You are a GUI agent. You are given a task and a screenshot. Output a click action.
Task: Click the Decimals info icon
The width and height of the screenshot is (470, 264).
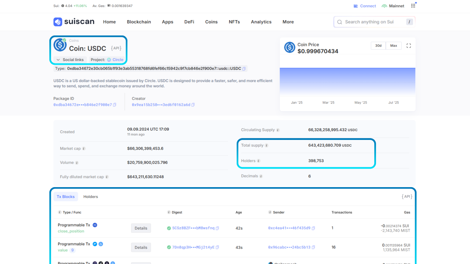point(261,176)
